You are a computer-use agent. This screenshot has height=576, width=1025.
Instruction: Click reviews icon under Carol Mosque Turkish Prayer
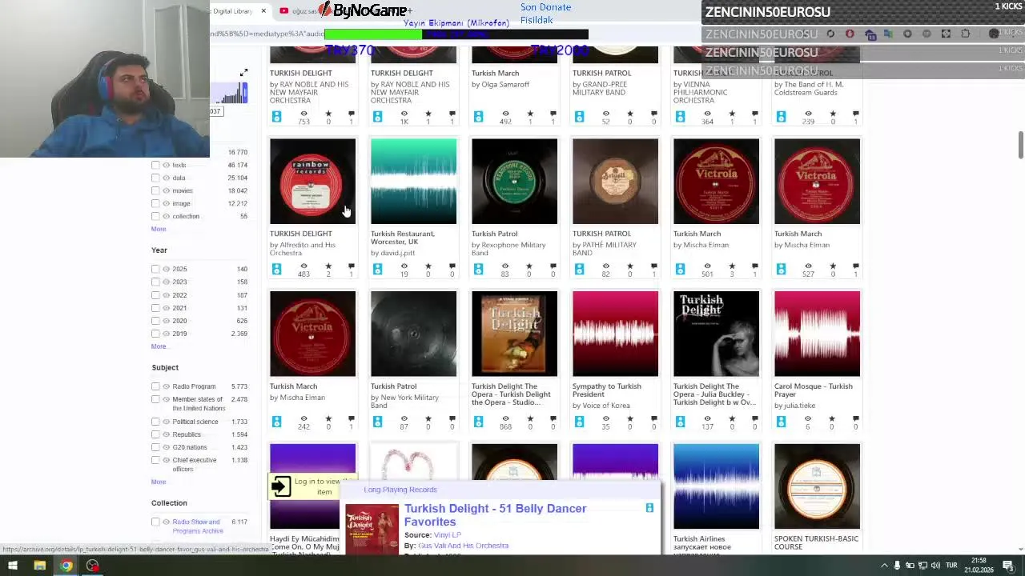pos(855,418)
